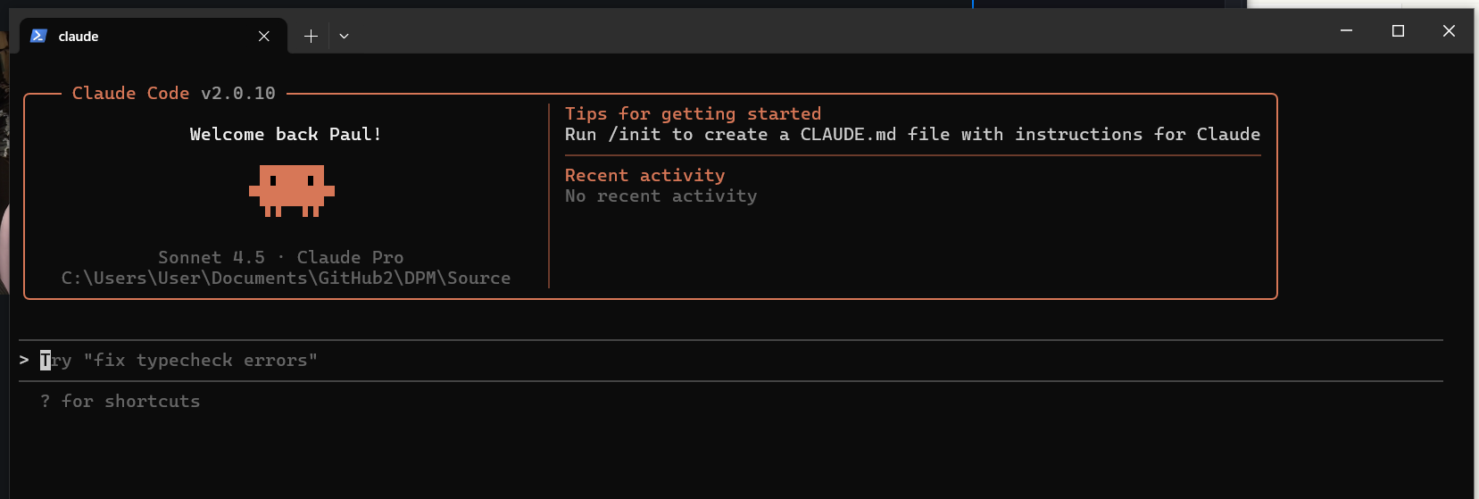Image resolution: width=1479 pixels, height=499 pixels.
Task: Click the > prompt arrow symbol
Action: point(24,360)
